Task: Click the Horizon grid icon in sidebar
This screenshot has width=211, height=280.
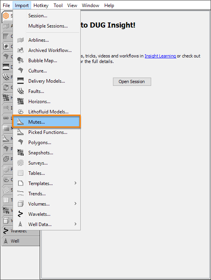Action: (x=6, y=98)
